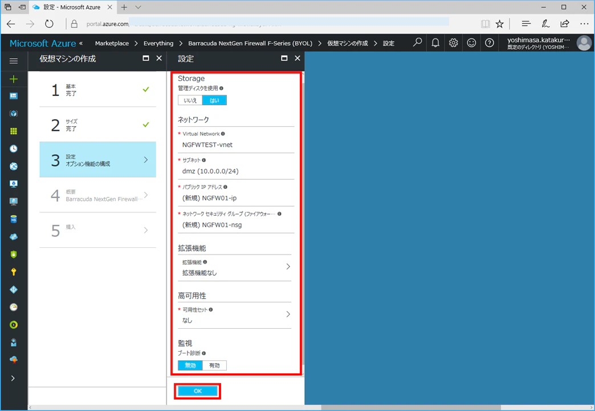Open the NGFWTEST-vnet Virtual Network field
This screenshot has height=411, width=595.
coord(236,140)
